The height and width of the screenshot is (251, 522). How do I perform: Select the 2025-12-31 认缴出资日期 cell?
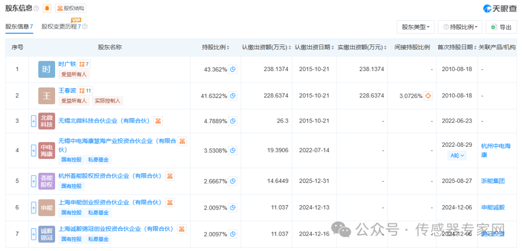point(314,181)
